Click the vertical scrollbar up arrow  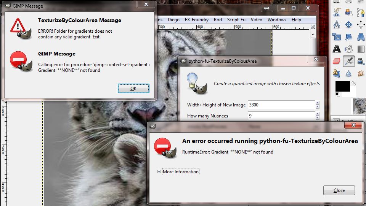pyautogui.click(x=313, y=34)
